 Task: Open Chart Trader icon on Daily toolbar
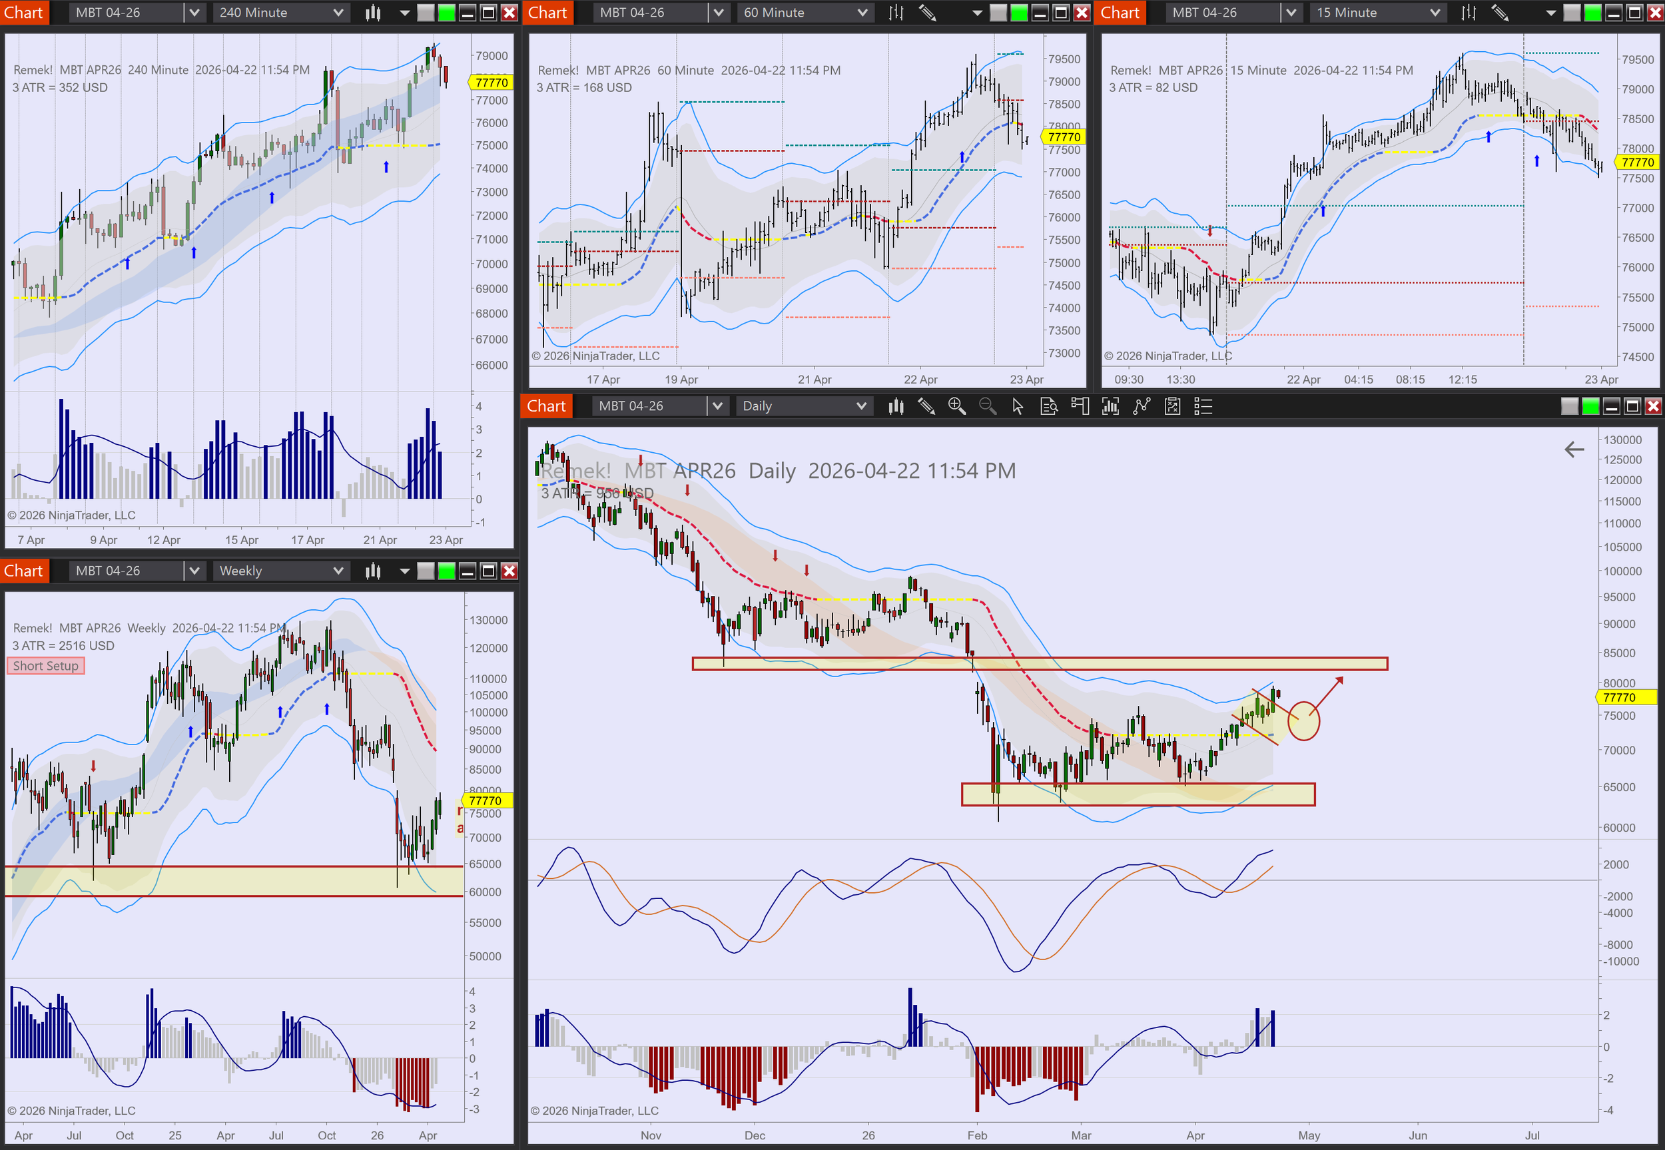click(x=1080, y=406)
